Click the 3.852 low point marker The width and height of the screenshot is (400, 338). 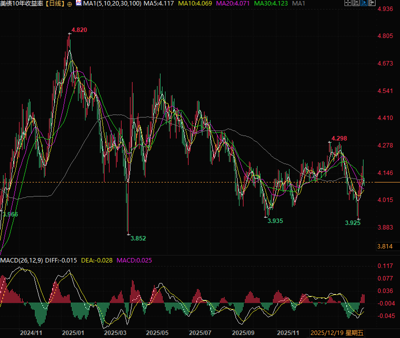137,238
